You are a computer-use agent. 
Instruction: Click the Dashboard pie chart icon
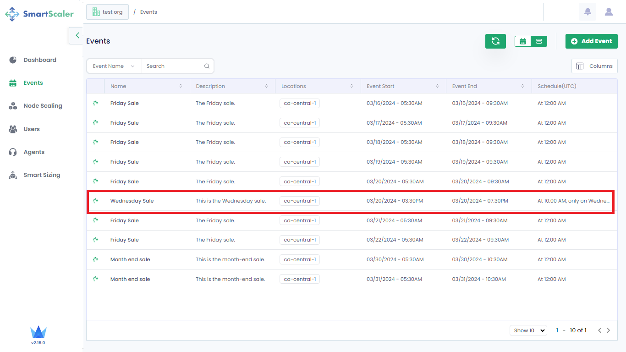pos(13,60)
